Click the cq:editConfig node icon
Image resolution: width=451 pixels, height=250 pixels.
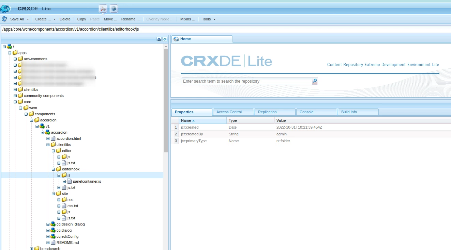click(53, 236)
